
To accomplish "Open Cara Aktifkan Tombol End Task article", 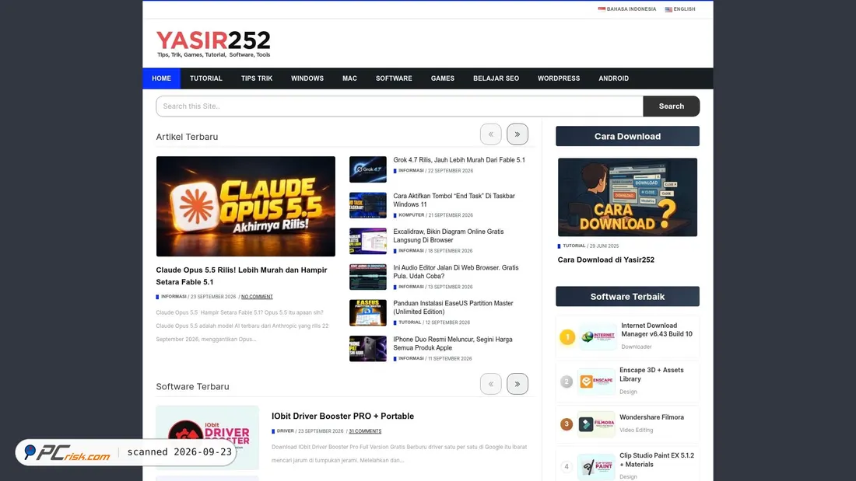I will [454, 200].
